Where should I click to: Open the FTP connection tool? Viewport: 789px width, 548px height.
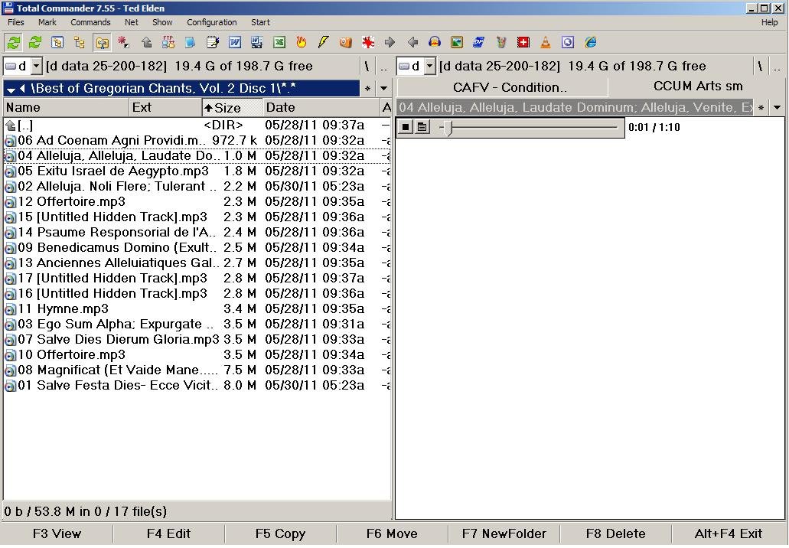tap(168, 42)
